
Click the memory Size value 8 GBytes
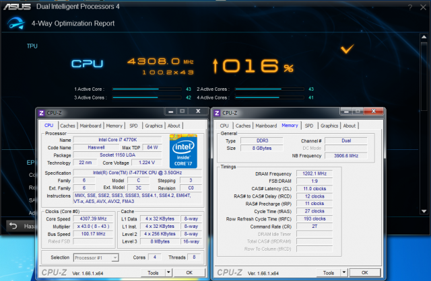[x=262, y=148]
